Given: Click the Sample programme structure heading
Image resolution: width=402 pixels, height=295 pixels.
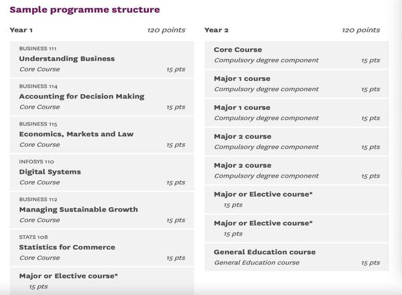Looking at the screenshot, I should click(x=84, y=10).
